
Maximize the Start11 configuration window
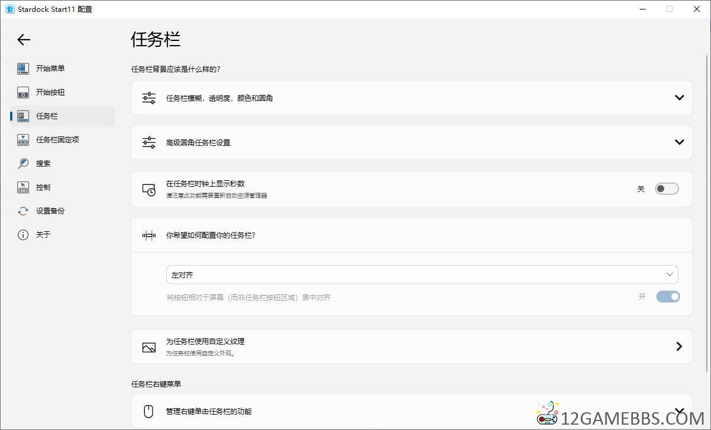click(669, 9)
